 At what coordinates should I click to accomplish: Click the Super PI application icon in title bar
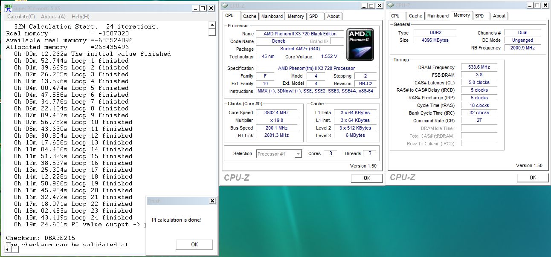[x=8, y=8]
